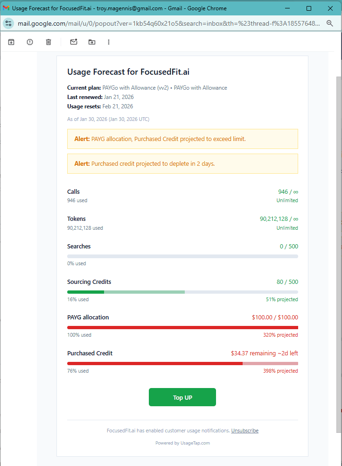This screenshot has height=466, width=342.
Task: Click the Searches usage bar
Action: click(x=182, y=256)
